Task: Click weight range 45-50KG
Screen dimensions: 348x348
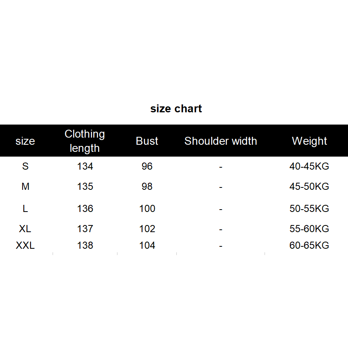Action: click(309, 187)
